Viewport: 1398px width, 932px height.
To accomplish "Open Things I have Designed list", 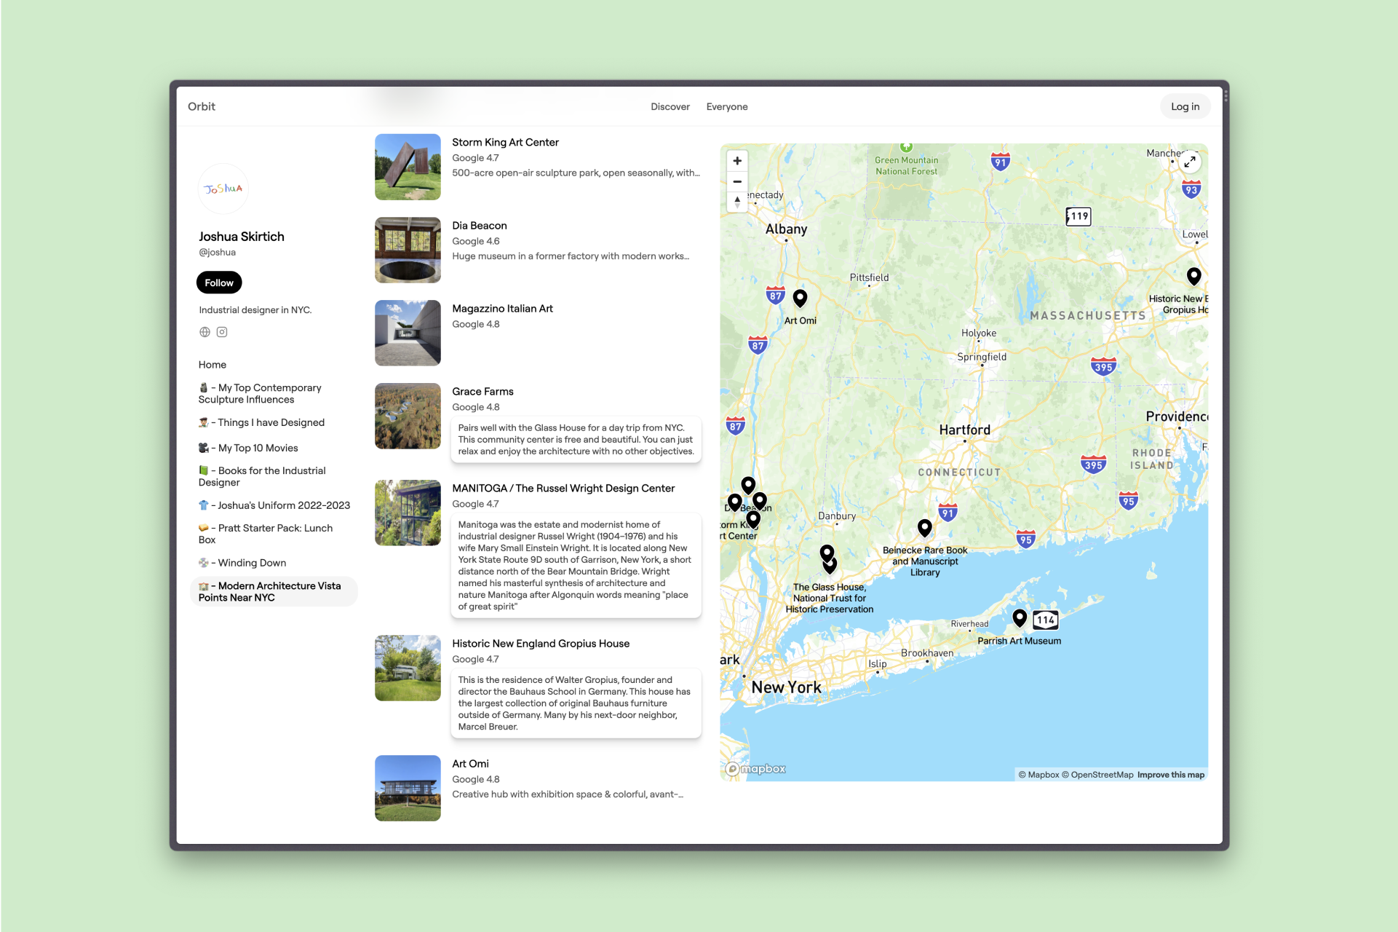I will 274,422.
